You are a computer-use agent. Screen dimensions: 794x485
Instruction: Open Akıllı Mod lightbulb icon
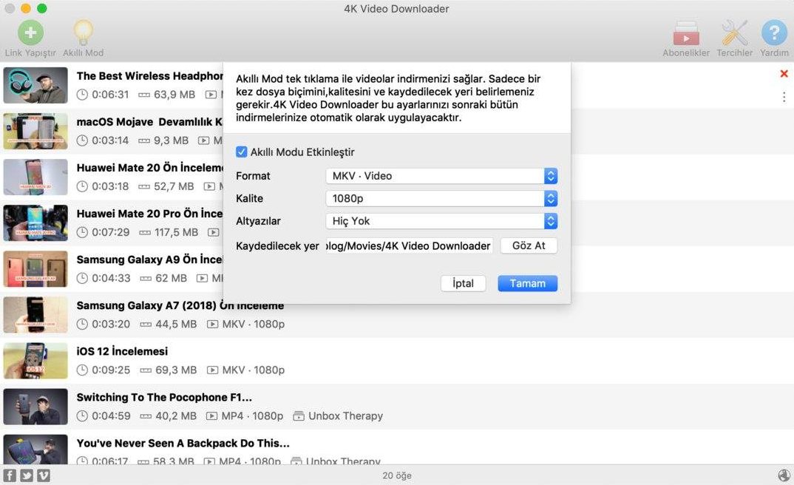[x=83, y=33]
